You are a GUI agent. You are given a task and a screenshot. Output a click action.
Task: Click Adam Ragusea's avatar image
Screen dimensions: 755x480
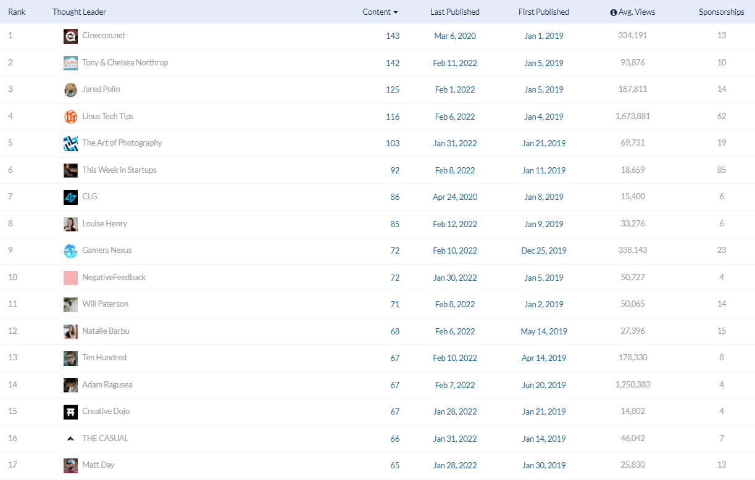pos(70,385)
